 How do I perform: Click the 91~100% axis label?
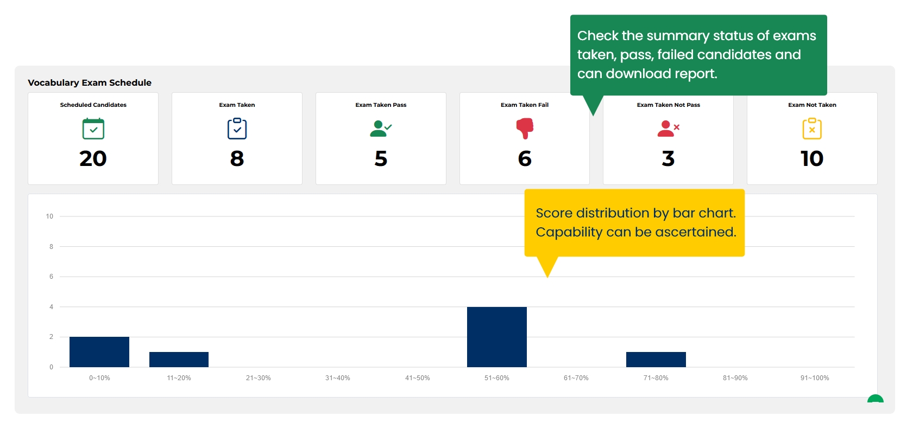tap(815, 378)
